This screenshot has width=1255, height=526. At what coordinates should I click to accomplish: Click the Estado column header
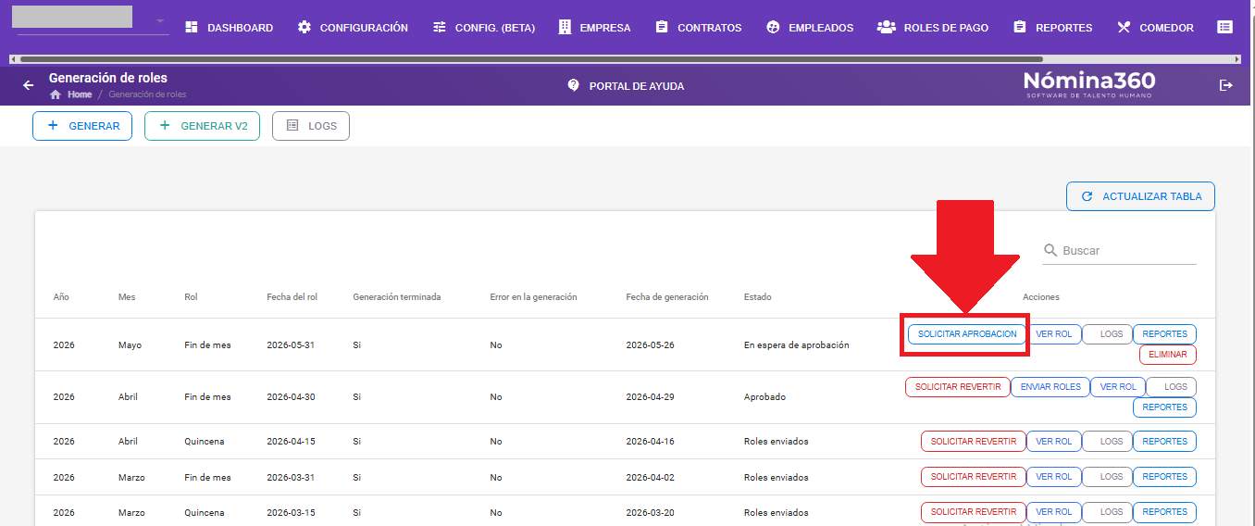tap(758, 297)
